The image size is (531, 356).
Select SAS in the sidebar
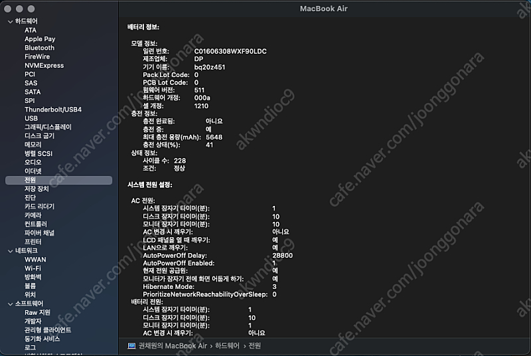(31, 83)
